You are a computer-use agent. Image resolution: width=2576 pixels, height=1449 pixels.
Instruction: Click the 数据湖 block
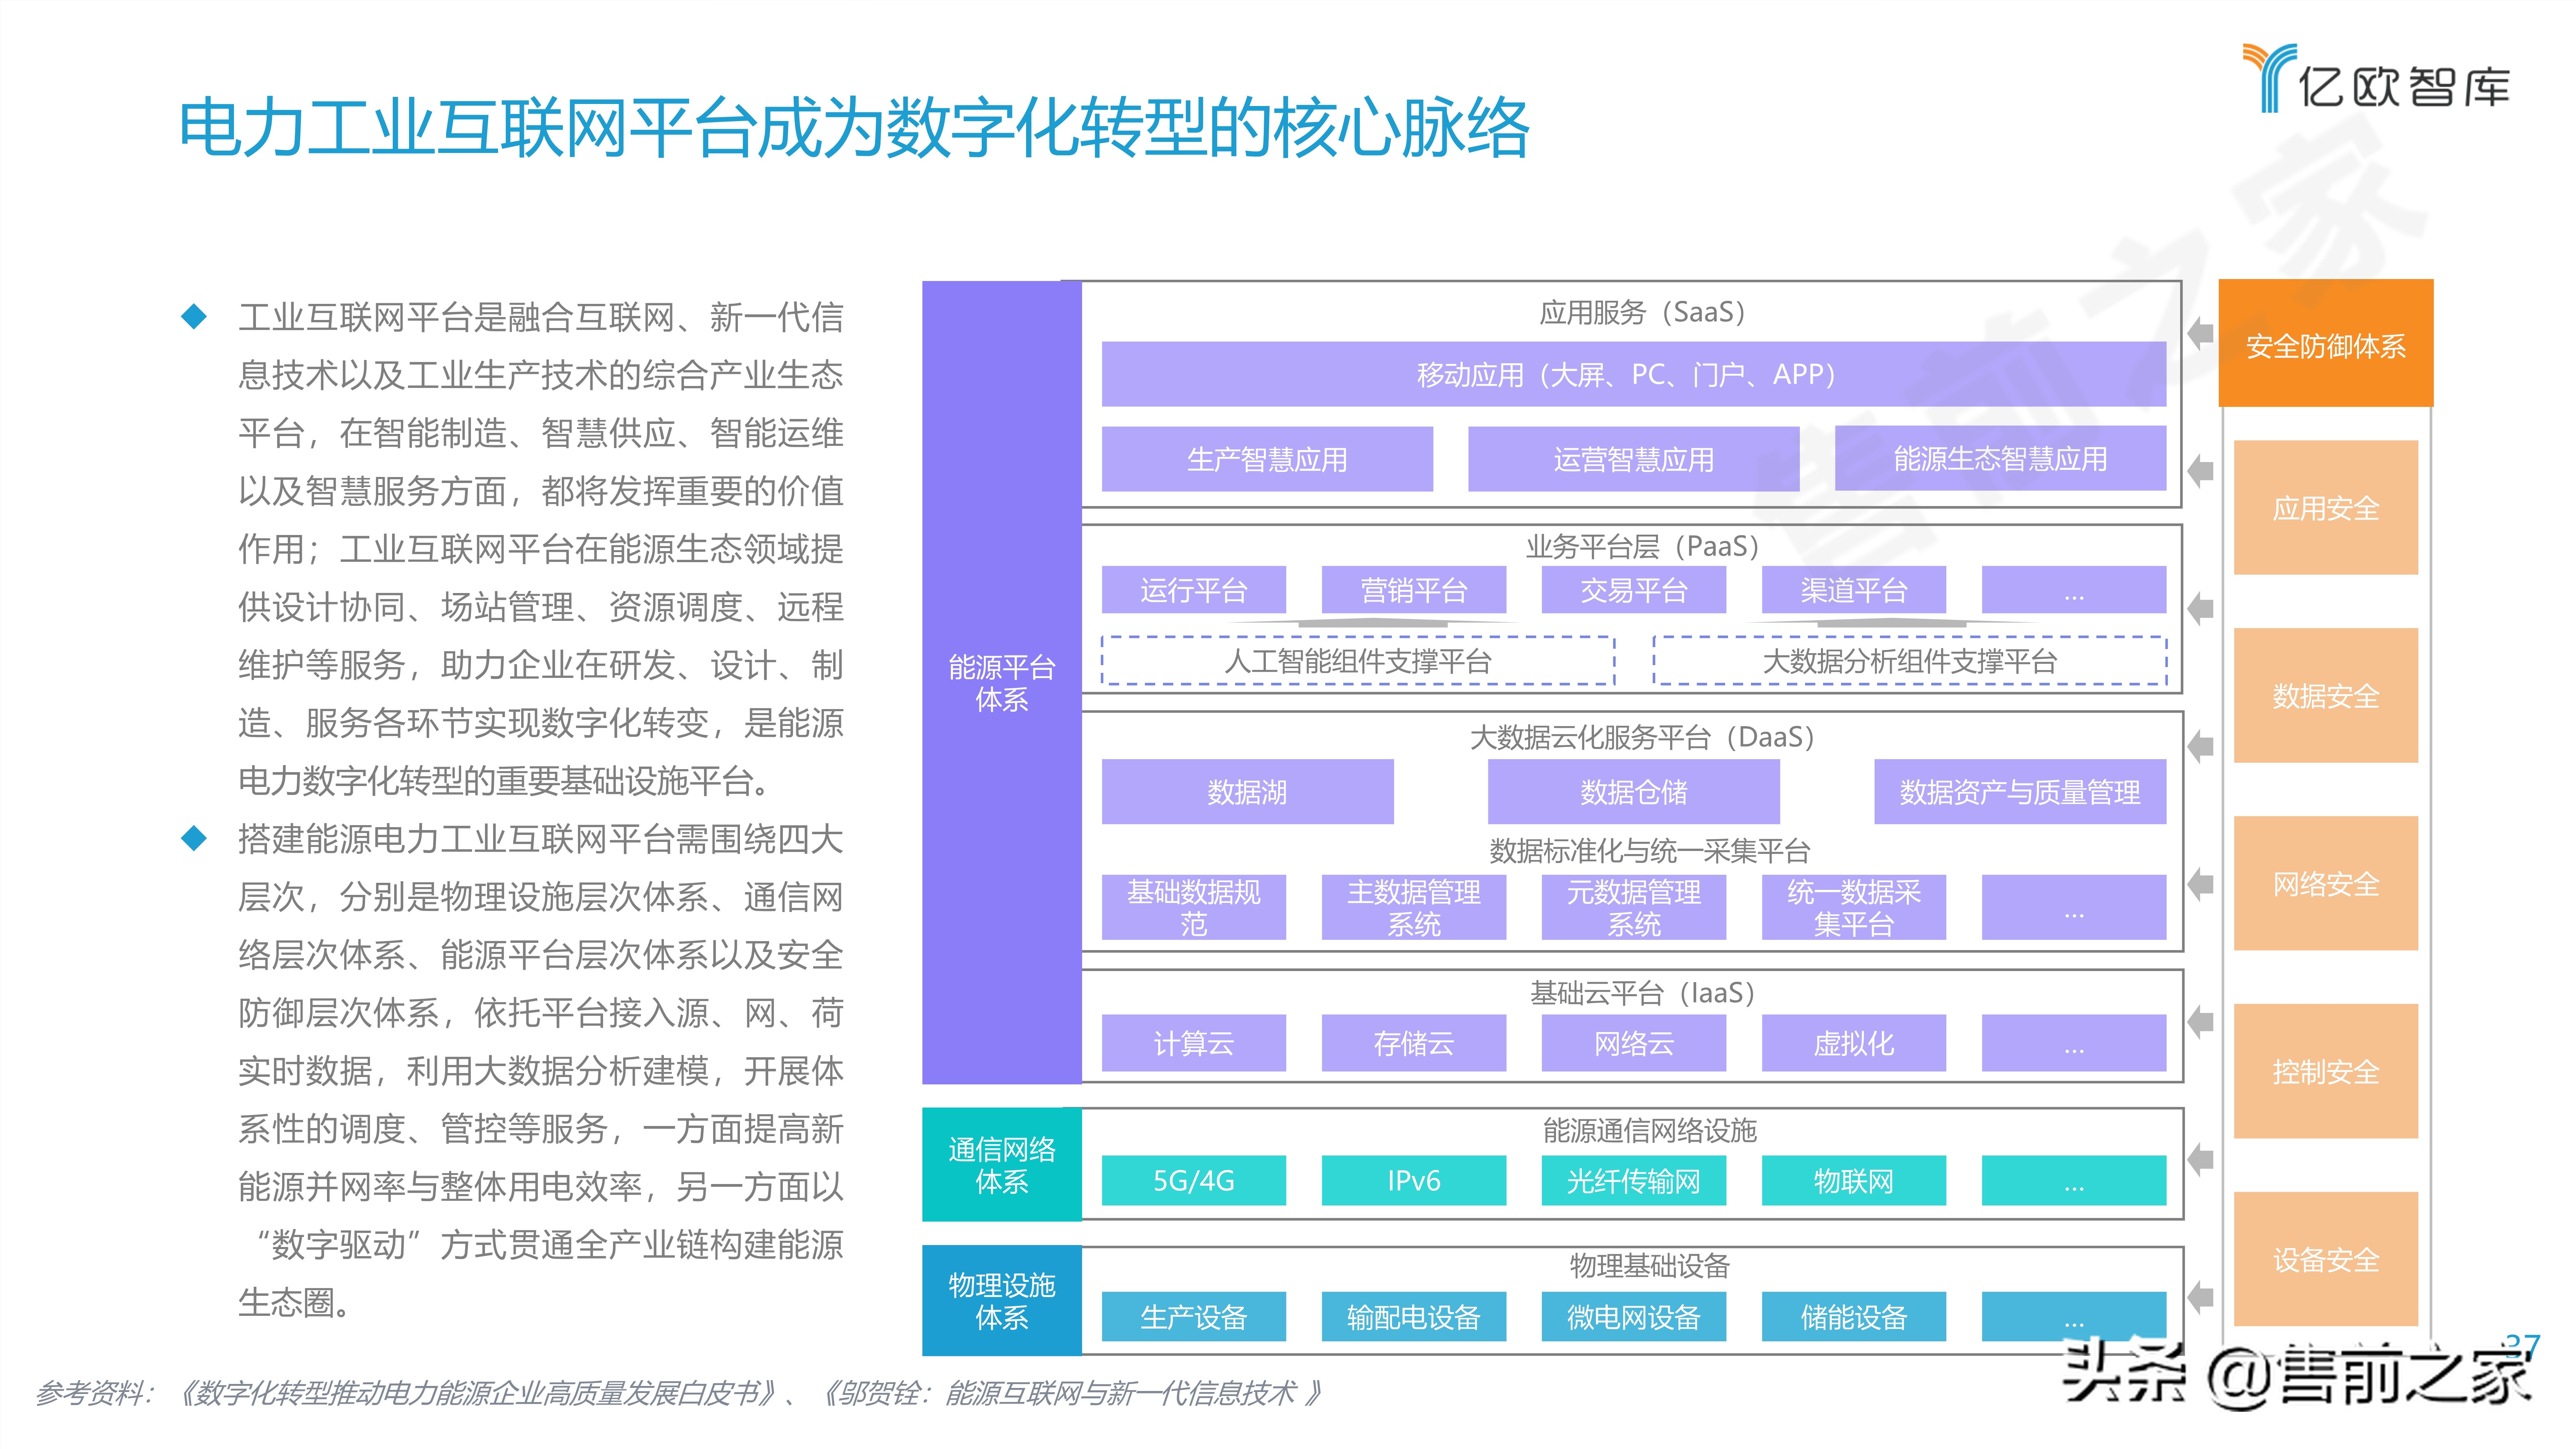[x=1247, y=792]
